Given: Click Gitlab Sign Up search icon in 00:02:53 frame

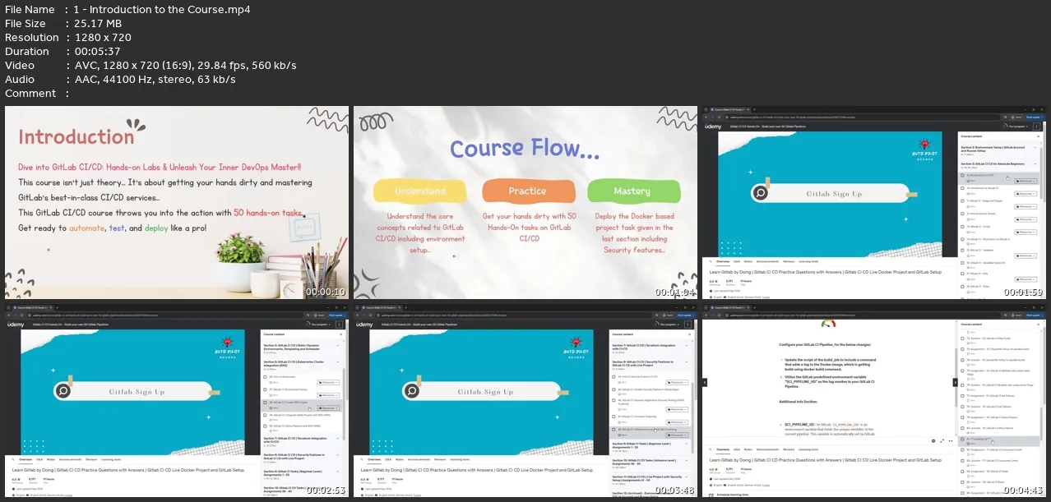Looking at the screenshot, I should (63, 390).
